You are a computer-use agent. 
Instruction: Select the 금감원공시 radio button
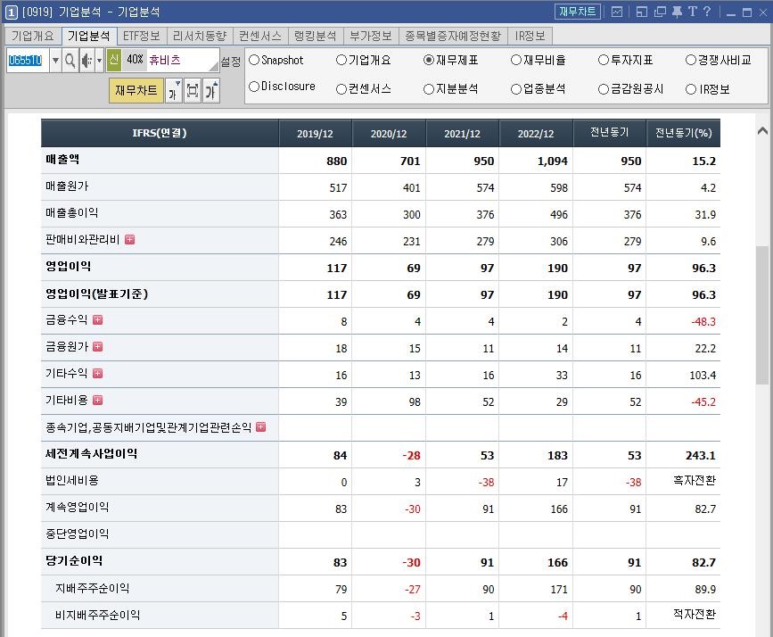(604, 89)
